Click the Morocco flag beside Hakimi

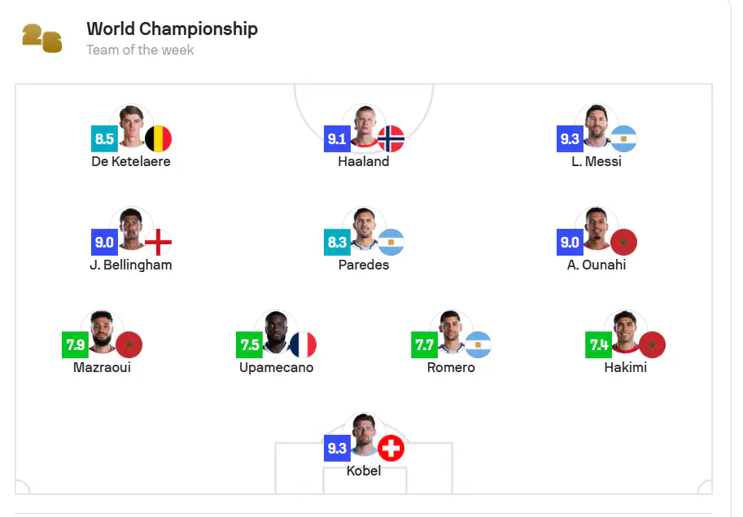652,345
